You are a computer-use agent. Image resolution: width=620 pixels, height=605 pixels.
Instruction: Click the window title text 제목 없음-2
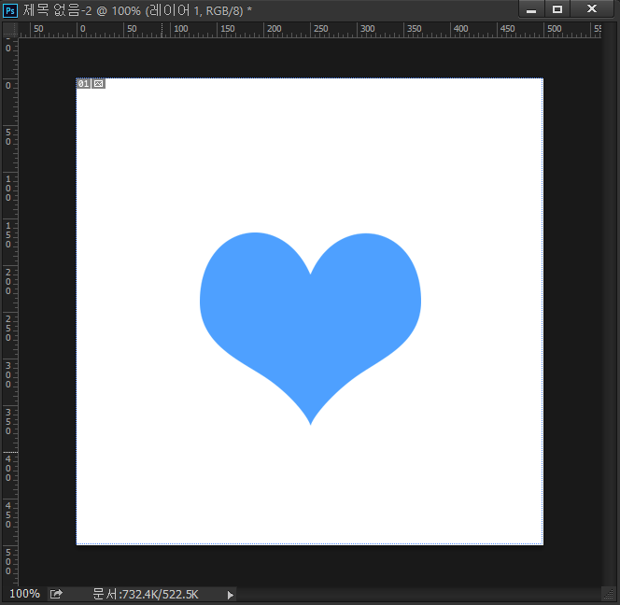click(x=57, y=10)
